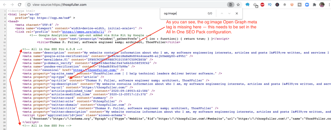Open the IQ extension
This screenshot has height=130, width=331.
(270, 5)
